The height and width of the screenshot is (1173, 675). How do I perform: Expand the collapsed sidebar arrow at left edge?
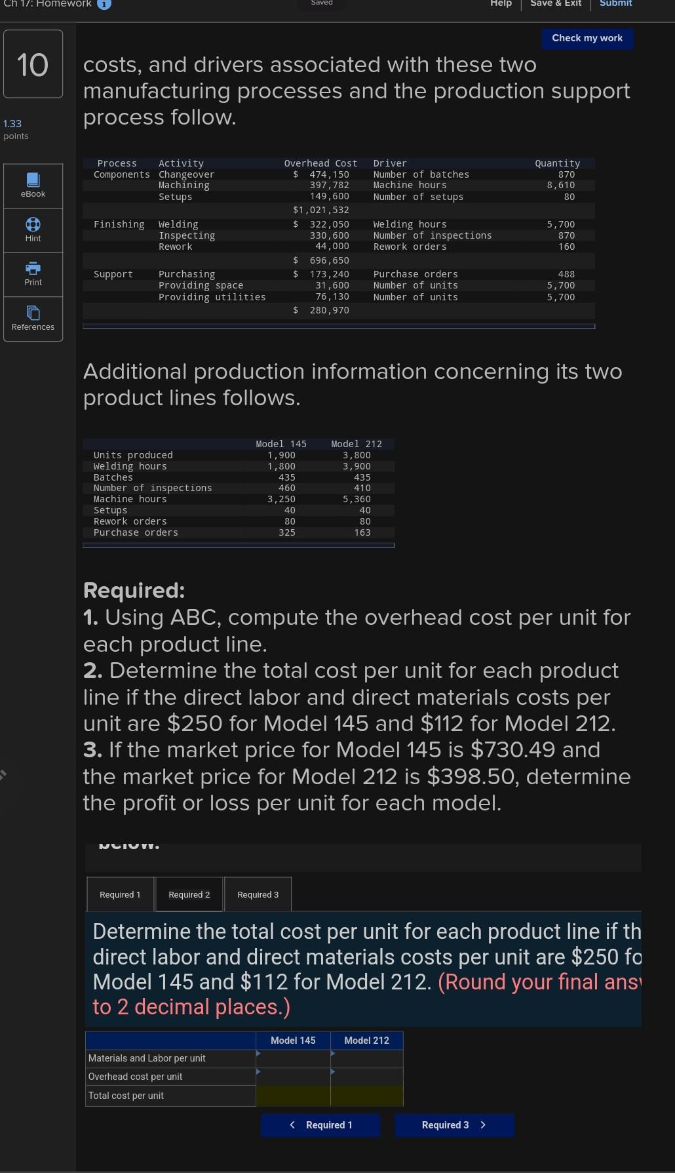click(x=3, y=774)
